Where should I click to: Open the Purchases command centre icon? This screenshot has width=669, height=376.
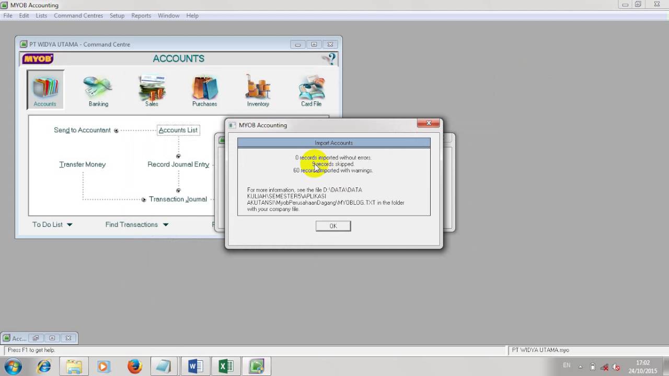[x=204, y=91]
